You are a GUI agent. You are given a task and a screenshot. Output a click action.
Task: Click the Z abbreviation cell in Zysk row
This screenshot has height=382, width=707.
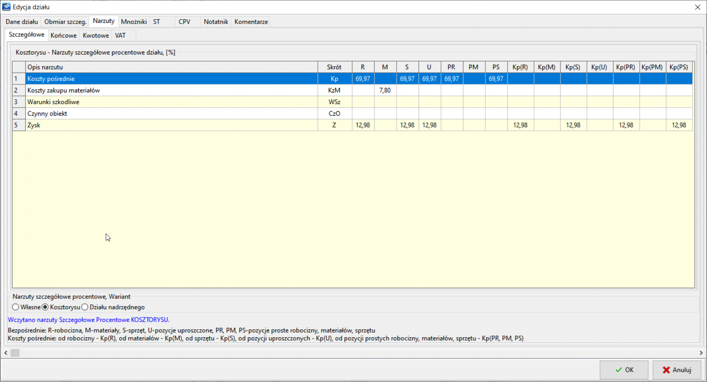click(334, 125)
